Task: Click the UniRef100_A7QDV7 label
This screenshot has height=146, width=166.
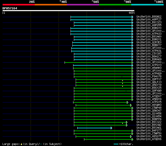Action: pos(149,97)
